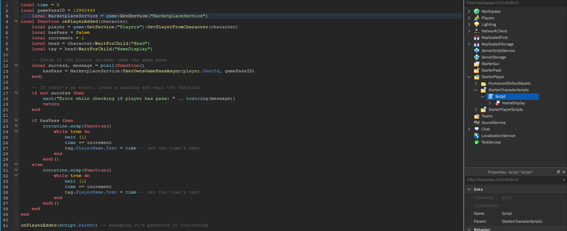Viewport: 567px width, 231px height.
Task: Click the StarterPlayerScripts icon
Action: pos(483,109)
